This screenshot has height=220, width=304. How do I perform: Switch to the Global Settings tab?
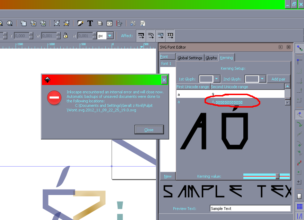pyautogui.click(x=190, y=58)
